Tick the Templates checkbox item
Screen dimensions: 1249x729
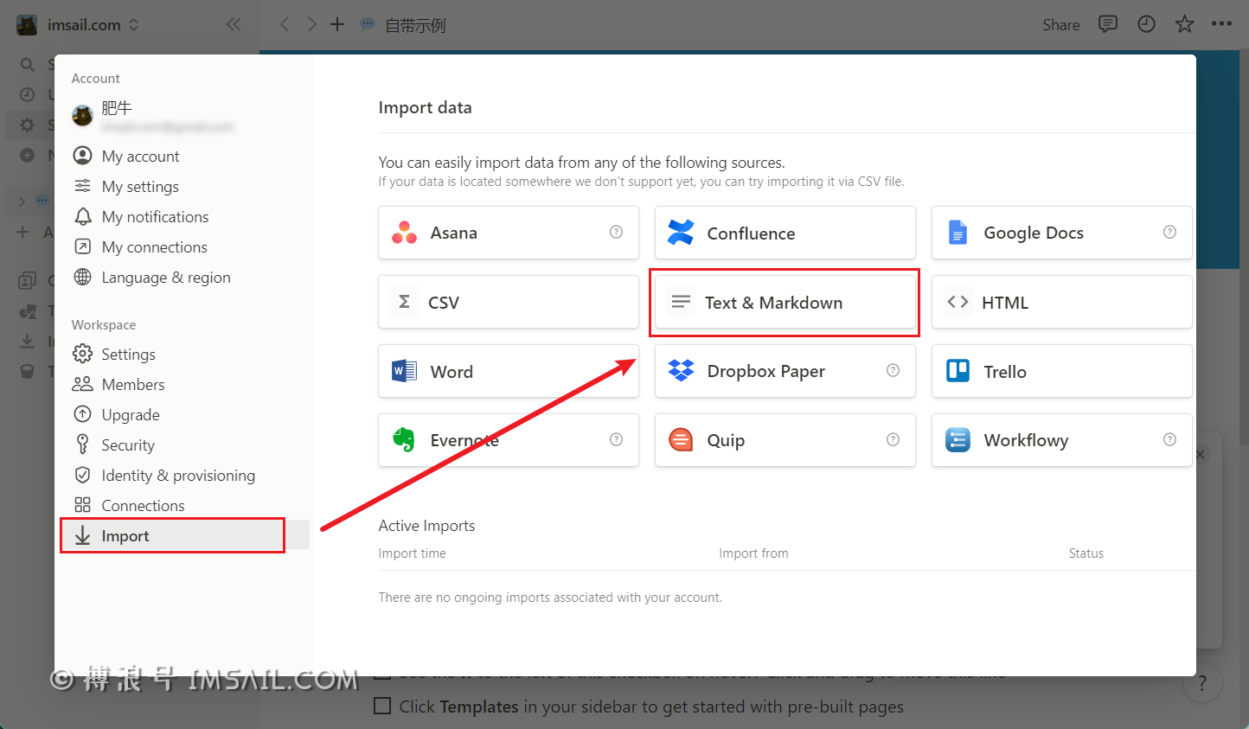tap(382, 706)
